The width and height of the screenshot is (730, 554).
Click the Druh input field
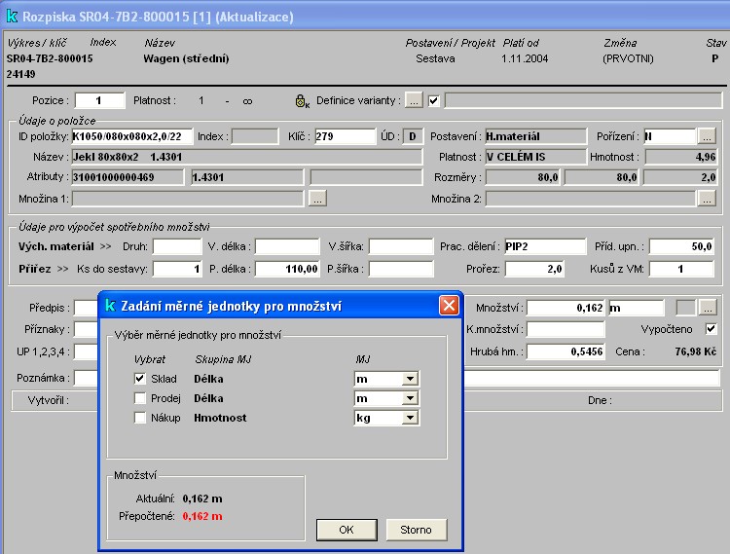click(177, 246)
